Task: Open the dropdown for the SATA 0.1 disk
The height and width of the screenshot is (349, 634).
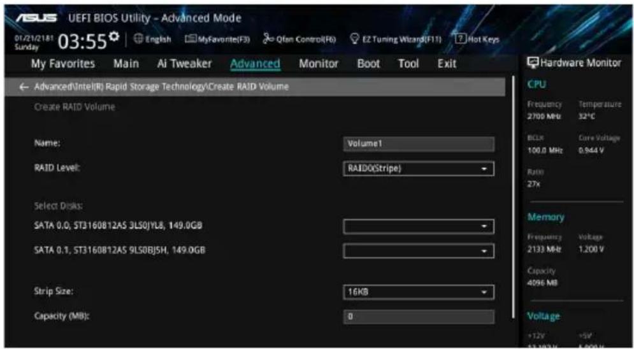Action: [419, 251]
